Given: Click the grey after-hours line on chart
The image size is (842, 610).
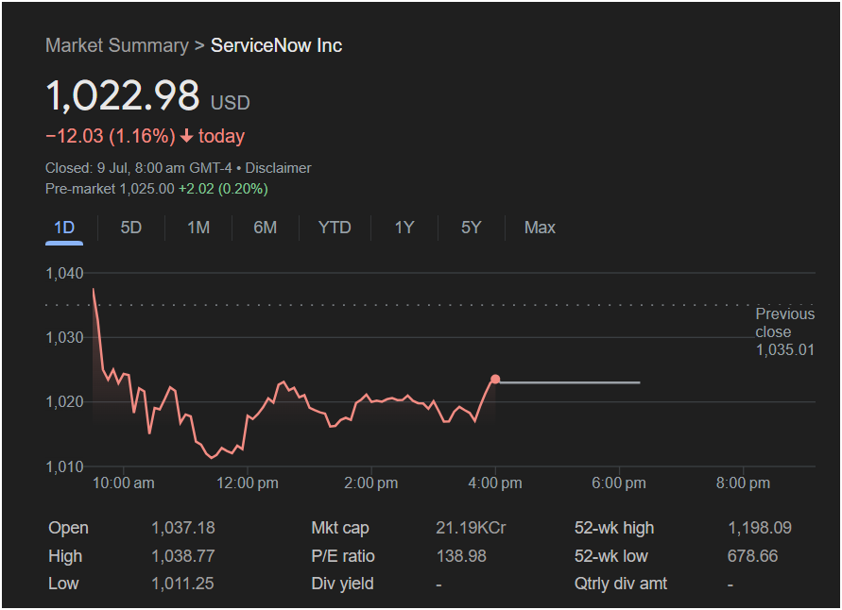Looking at the screenshot, I should (570, 382).
